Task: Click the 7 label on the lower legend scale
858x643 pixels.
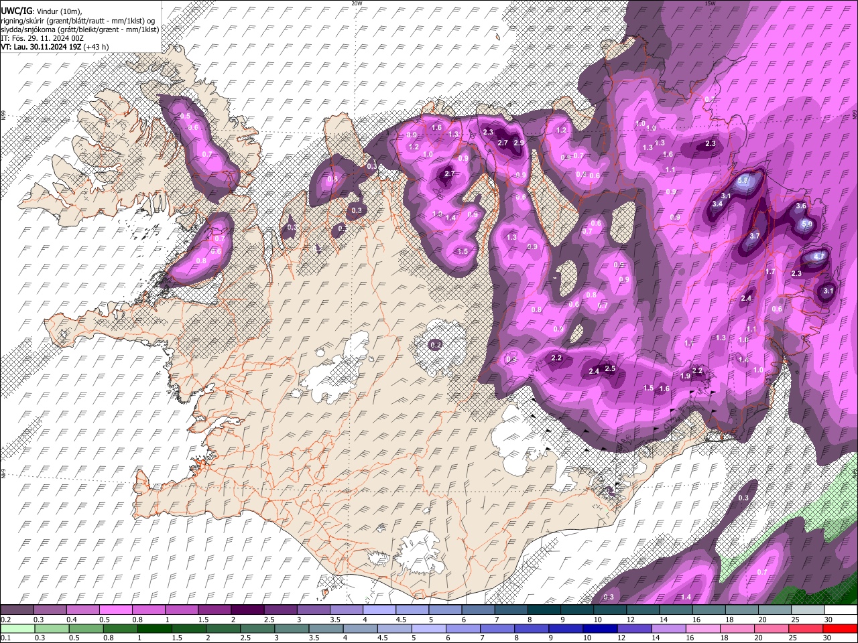Action: pos(483,638)
